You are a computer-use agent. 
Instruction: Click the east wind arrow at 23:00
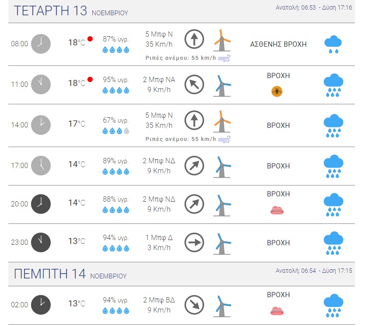194,243
